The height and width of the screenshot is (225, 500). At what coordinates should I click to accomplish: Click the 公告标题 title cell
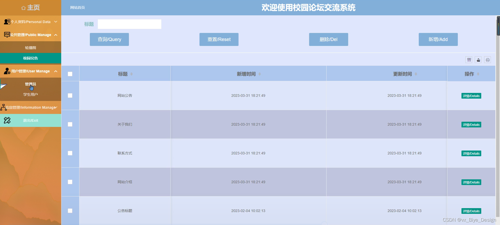pyautogui.click(x=125, y=211)
